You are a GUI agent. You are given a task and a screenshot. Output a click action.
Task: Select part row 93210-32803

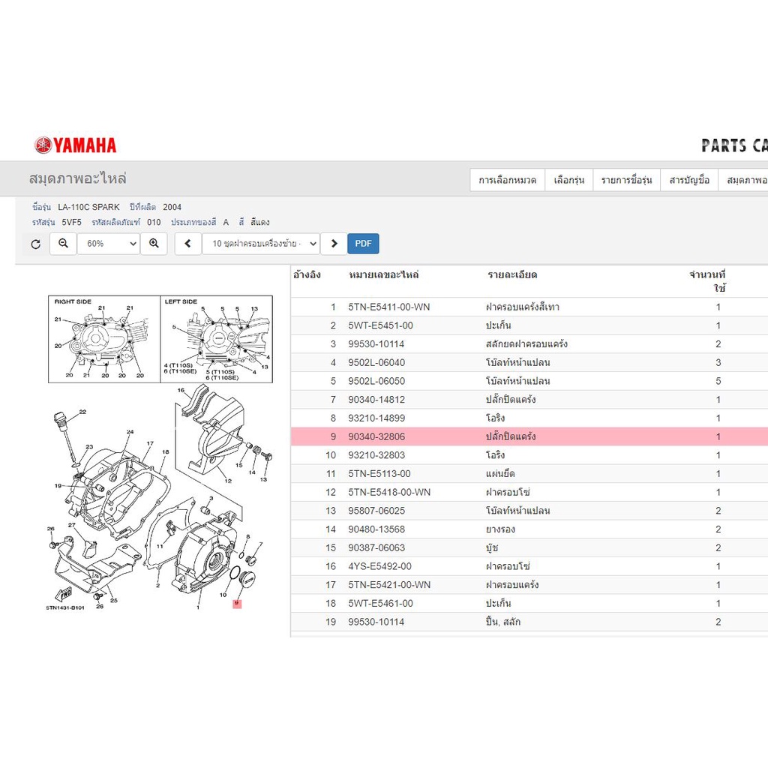coord(529,455)
